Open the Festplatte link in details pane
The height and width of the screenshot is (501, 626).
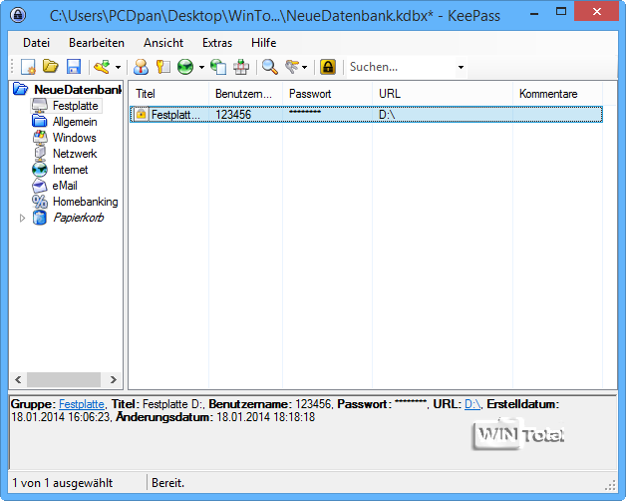tap(82, 404)
